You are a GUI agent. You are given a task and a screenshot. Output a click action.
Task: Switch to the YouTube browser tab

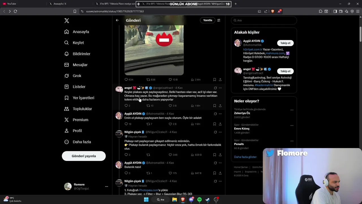23,4
